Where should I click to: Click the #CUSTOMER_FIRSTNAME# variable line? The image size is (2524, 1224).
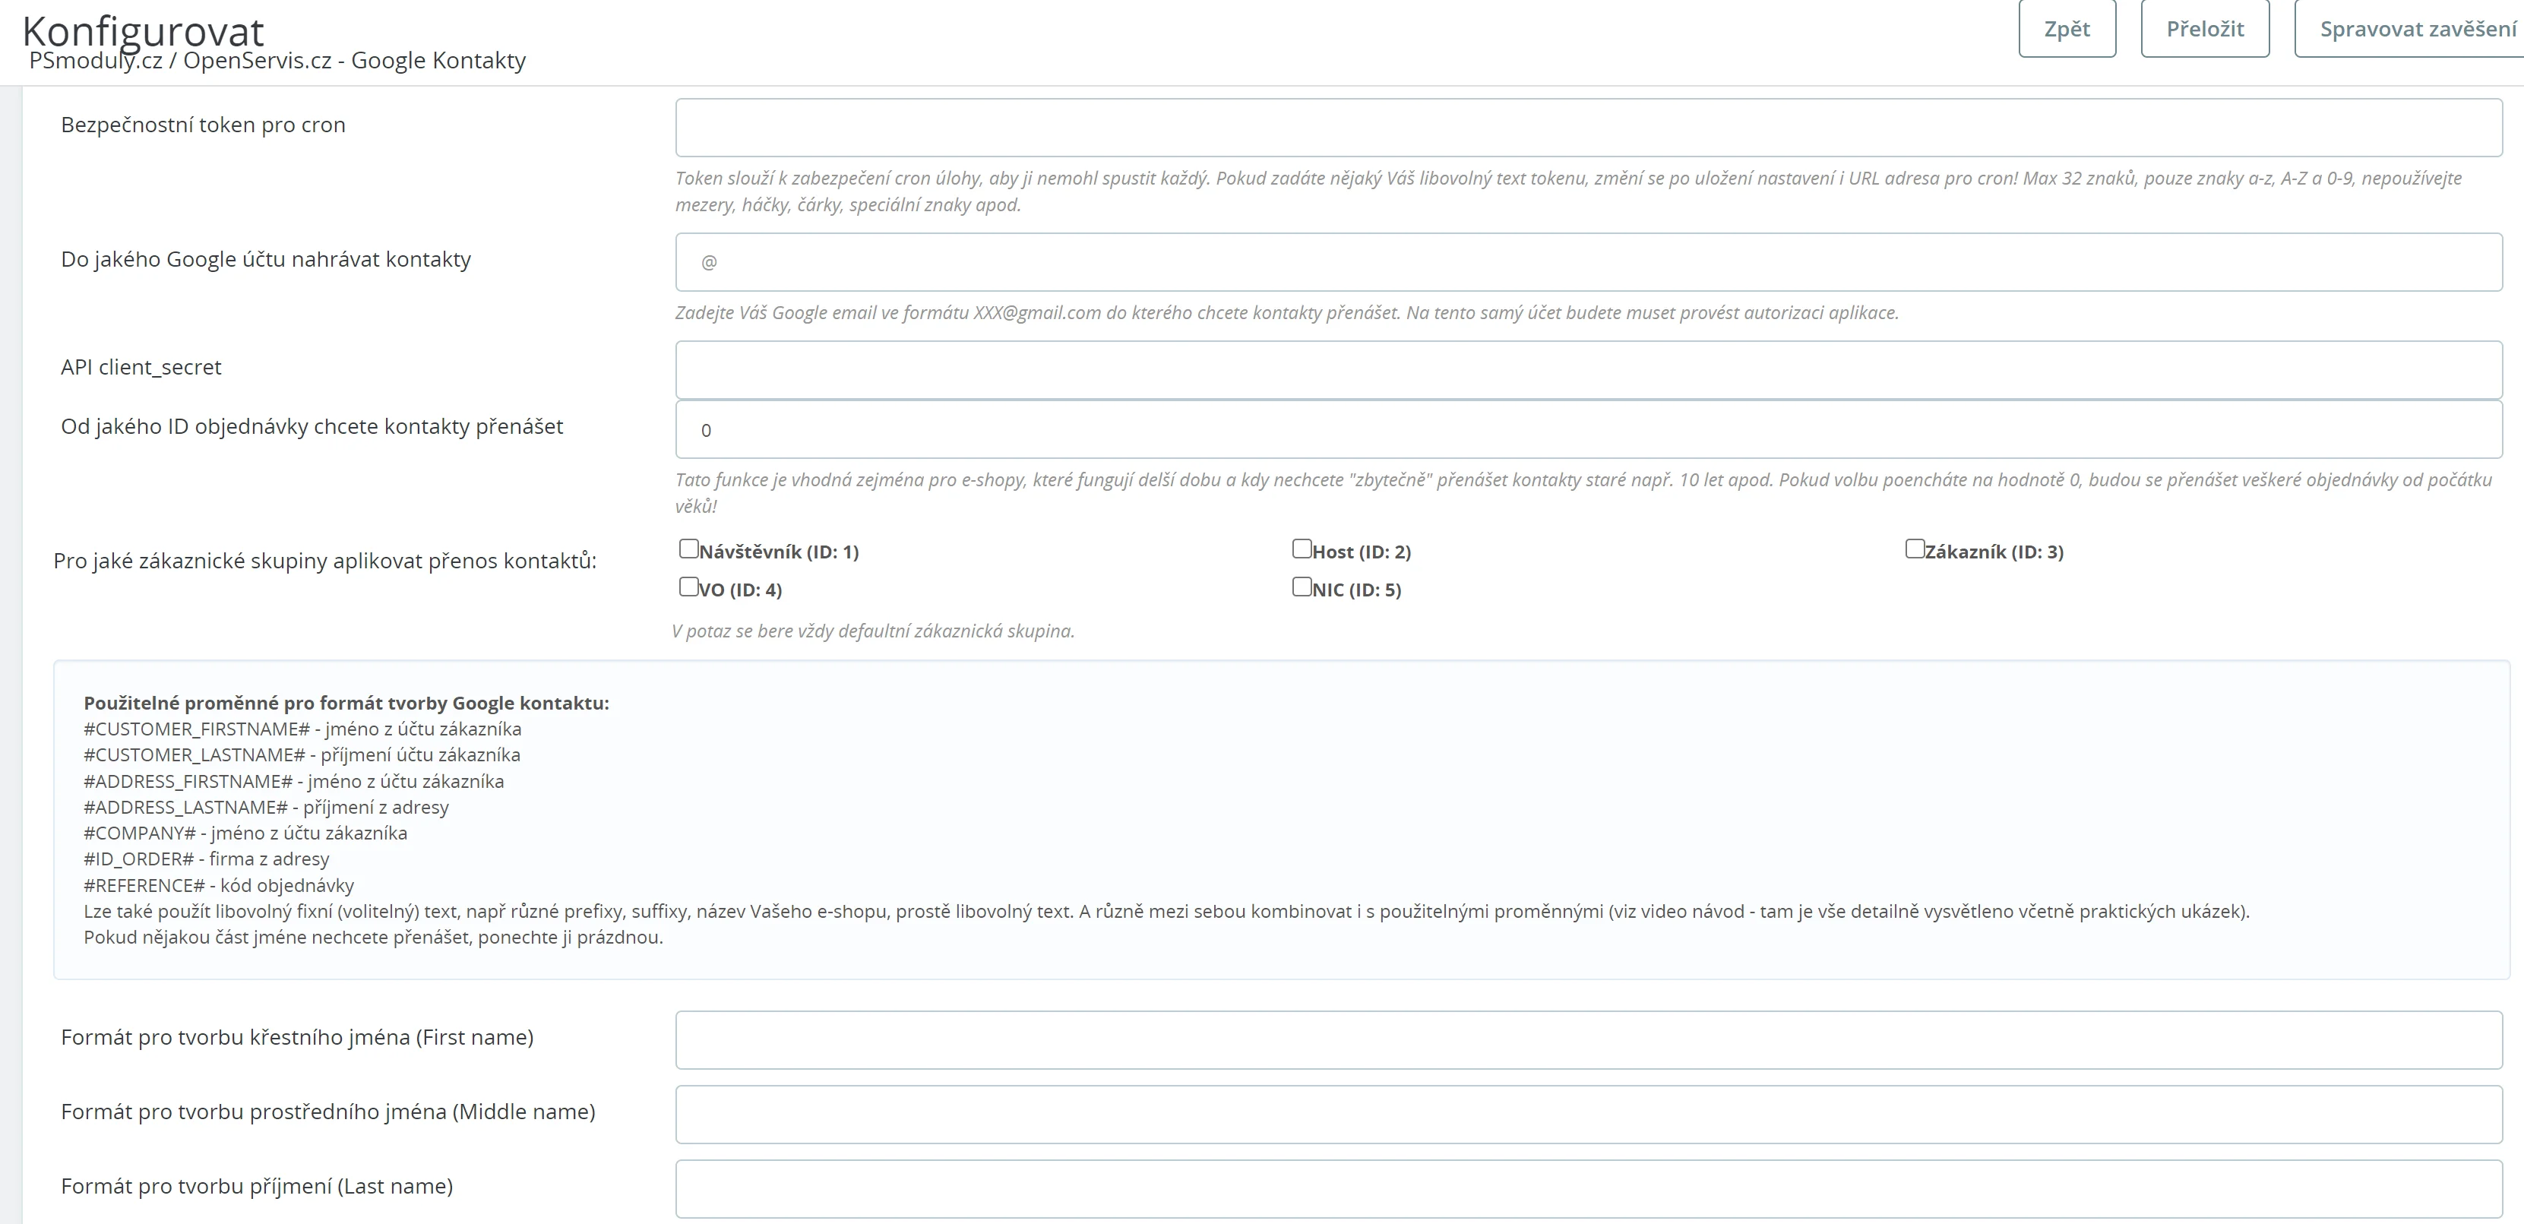pyautogui.click(x=302, y=729)
